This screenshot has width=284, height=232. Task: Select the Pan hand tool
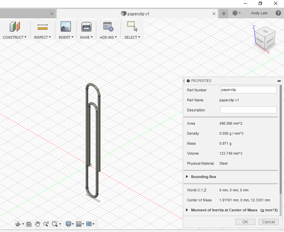38,224
